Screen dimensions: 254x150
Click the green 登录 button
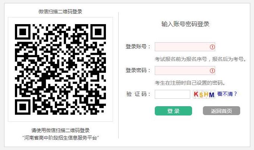(173, 111)
